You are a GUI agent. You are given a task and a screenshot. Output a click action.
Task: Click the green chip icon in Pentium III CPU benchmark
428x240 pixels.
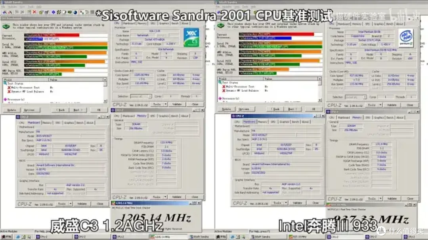click(x=221, y=26)
